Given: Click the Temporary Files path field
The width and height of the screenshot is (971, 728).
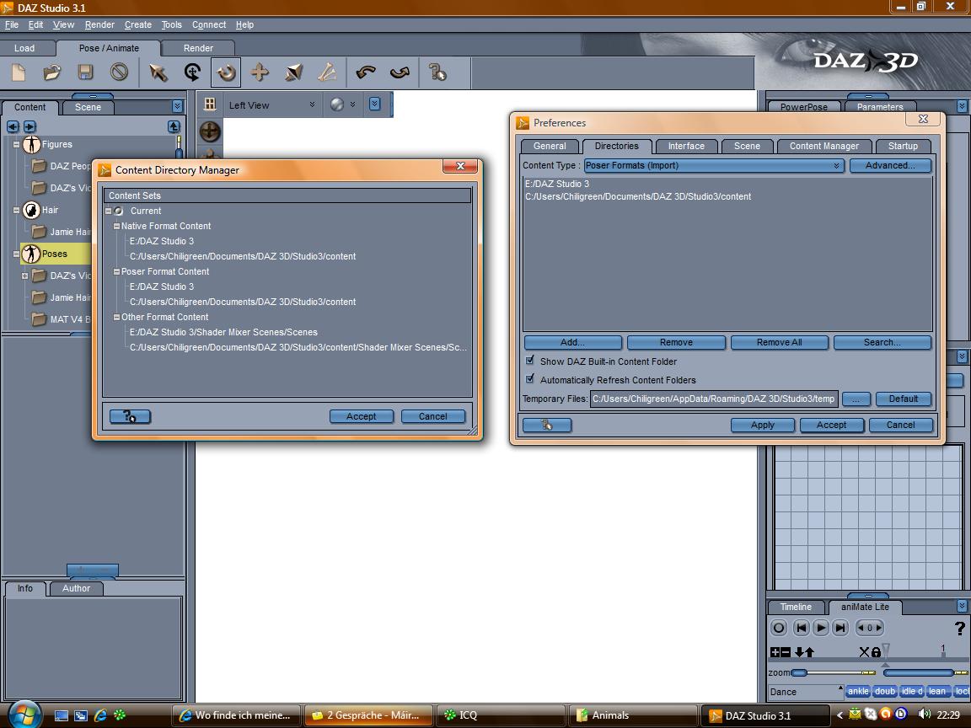Looking at the screenshot, I should click(713, 399).
